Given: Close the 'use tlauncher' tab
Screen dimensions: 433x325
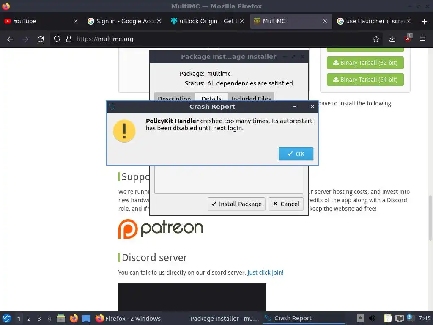Looking at the screenshot, I should 408,21.
